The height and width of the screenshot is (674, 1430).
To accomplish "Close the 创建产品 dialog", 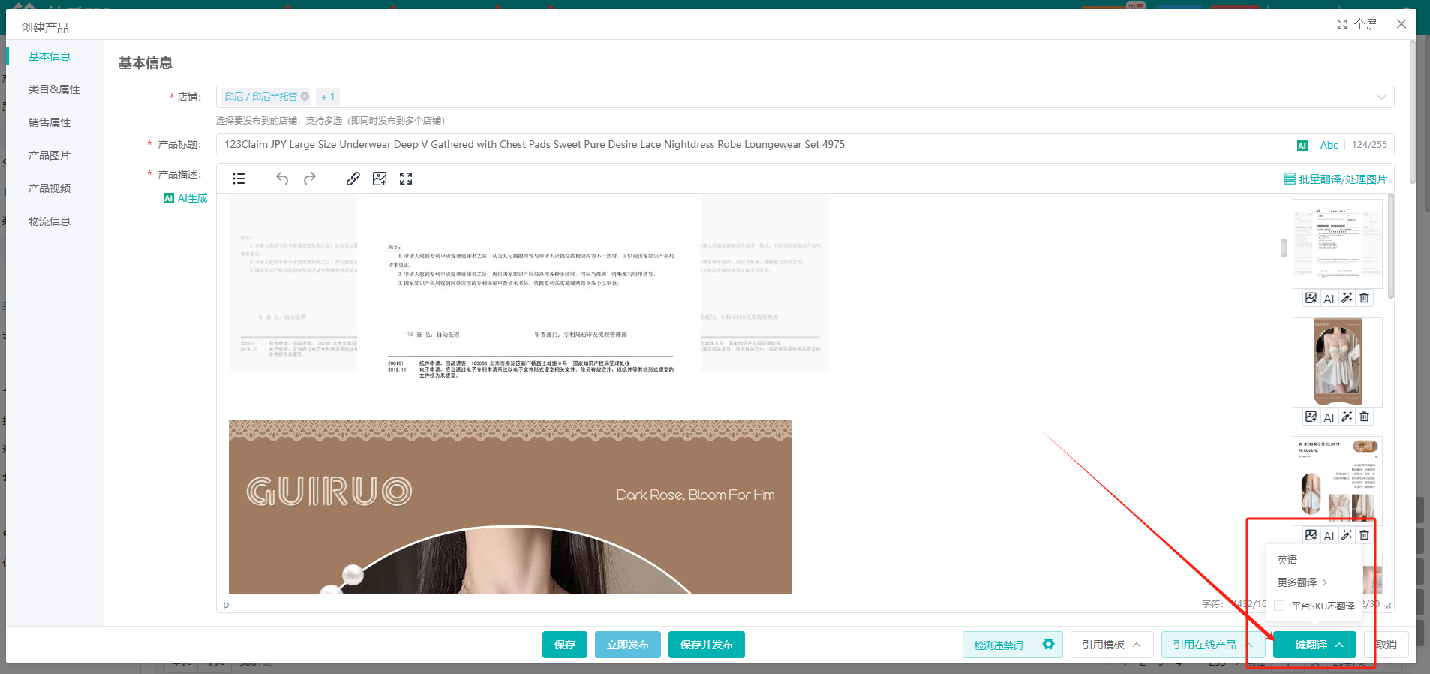I will tap(1401, 24).
